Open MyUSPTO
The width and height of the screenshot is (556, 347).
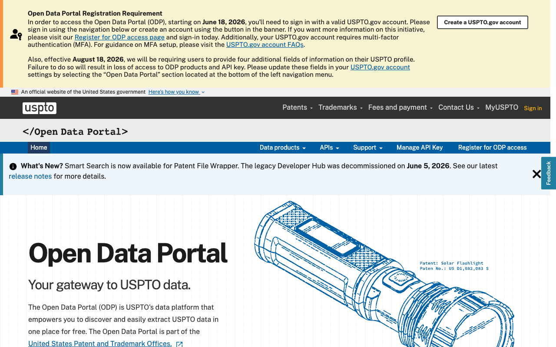point(502,108)
